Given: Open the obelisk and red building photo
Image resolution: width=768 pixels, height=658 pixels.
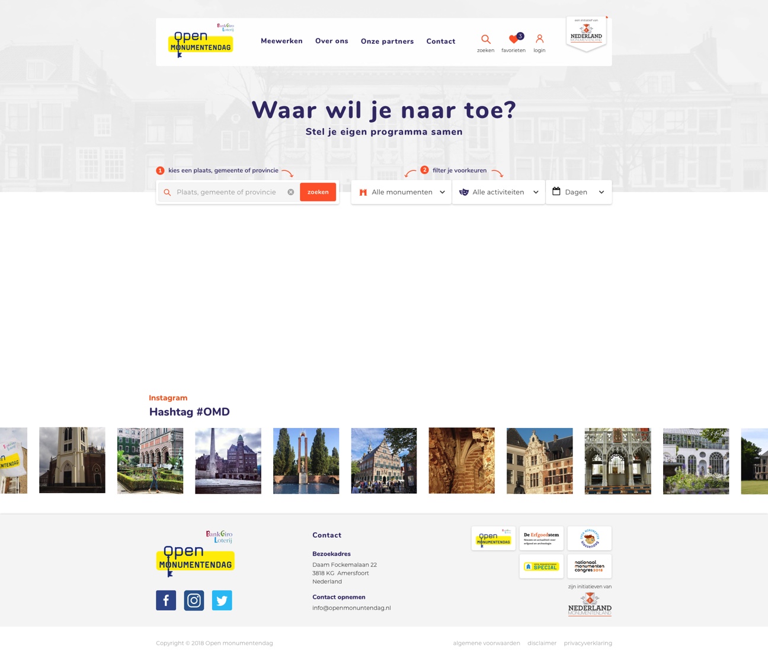Looking at the screenshot, I should pyautogui.click(x=228, y=461).
